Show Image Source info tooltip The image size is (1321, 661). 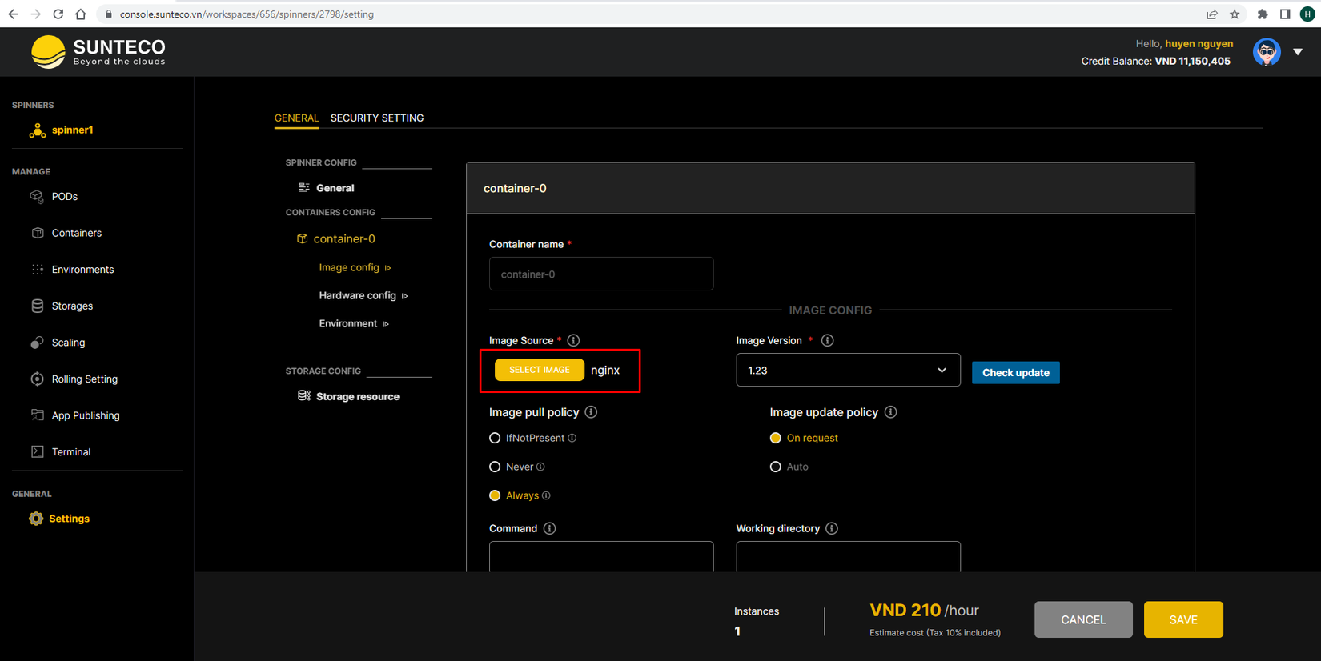coord(573,340)
